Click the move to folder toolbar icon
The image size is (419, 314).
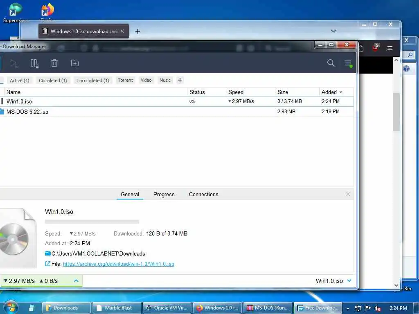point(75,63)
